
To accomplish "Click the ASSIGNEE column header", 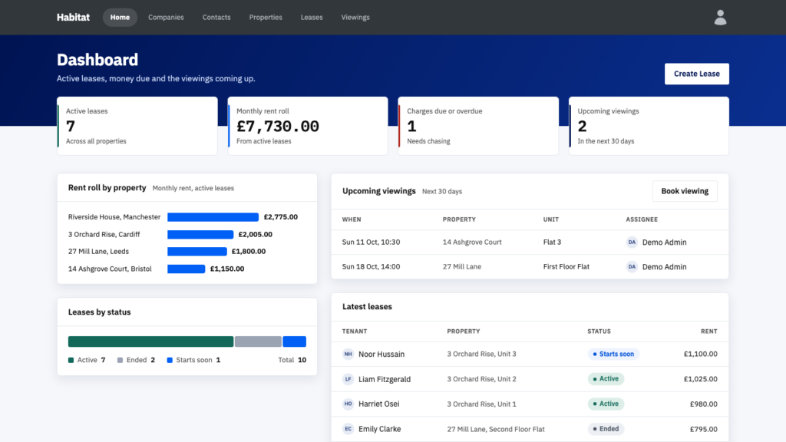I will pyautogui.click(x=642, y=219).
